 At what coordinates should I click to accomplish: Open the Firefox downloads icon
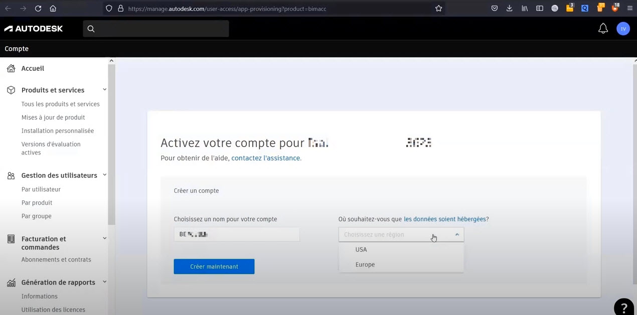[510, 8]
